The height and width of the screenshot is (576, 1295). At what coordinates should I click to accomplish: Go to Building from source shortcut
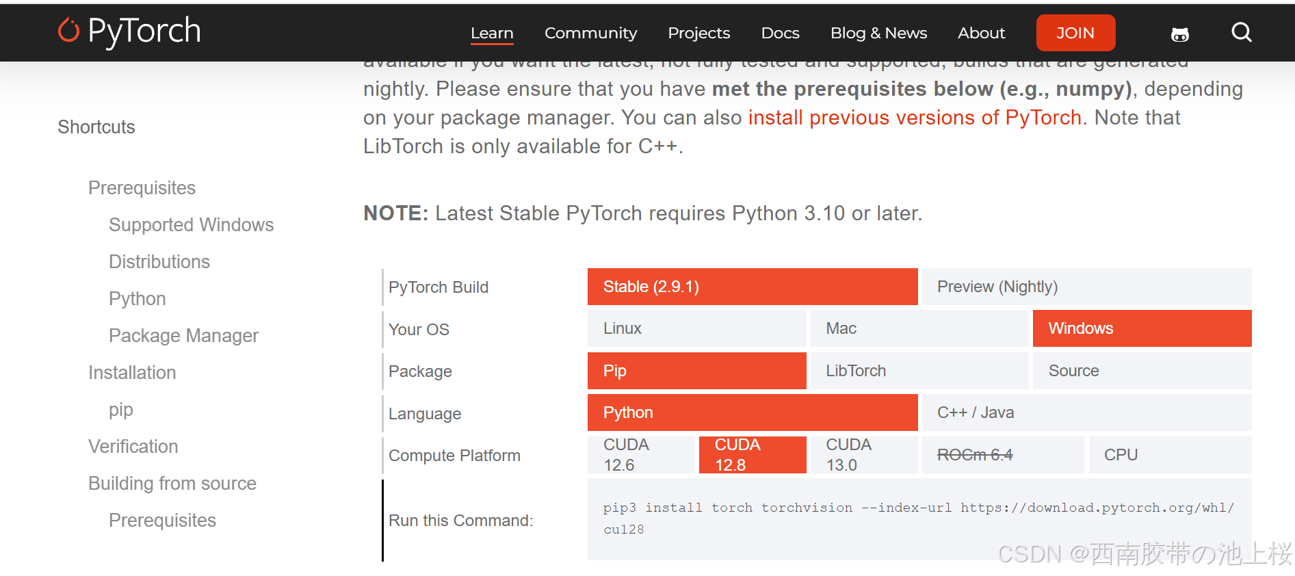coord(172,484)
